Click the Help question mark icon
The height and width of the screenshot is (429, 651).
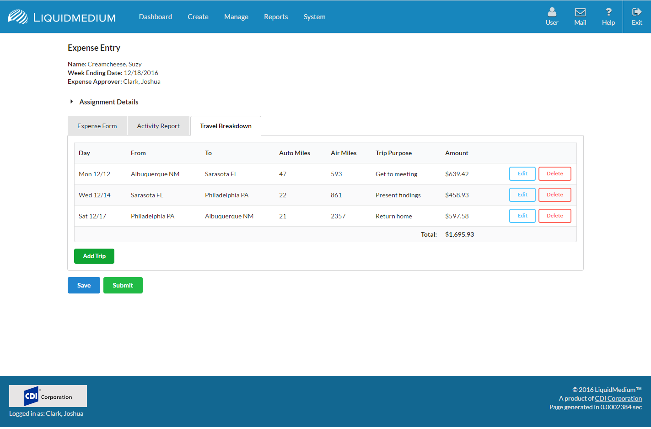[x=608, y=12]
